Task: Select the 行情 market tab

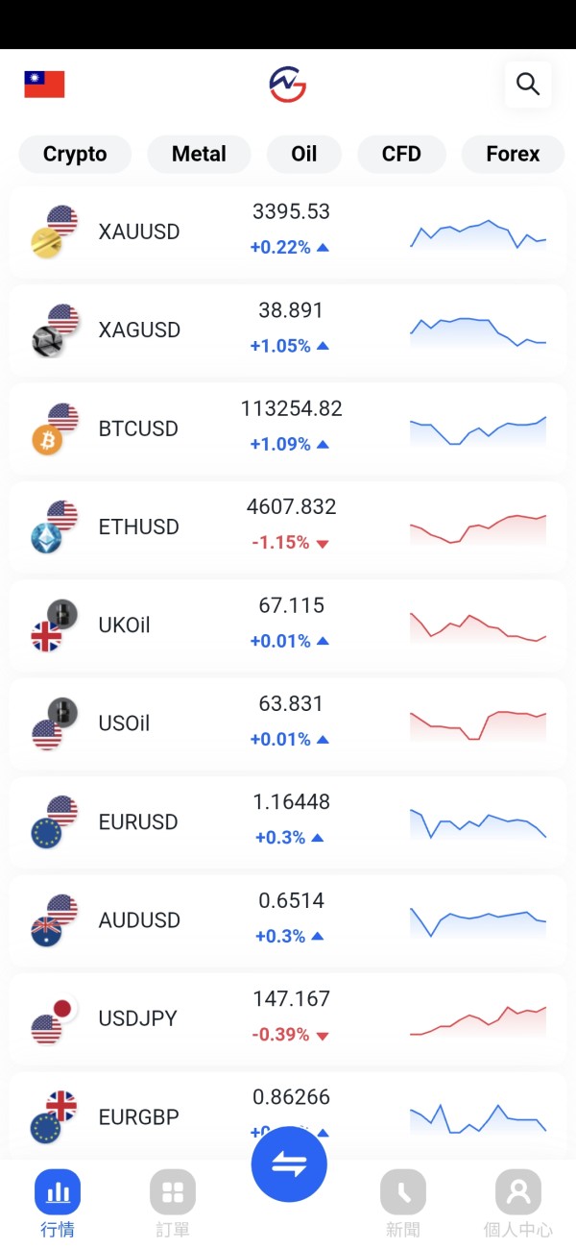Action: pos(58,1203)
